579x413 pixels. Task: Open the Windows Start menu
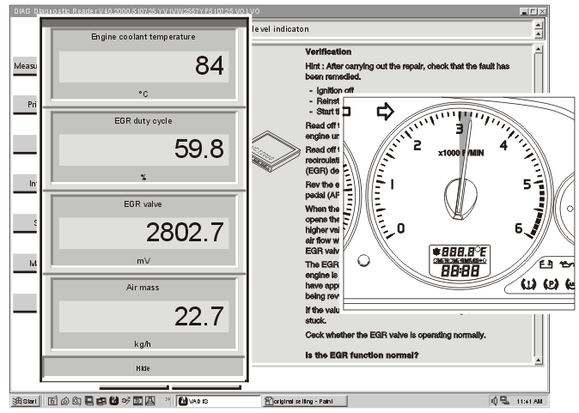pos(25,401)
